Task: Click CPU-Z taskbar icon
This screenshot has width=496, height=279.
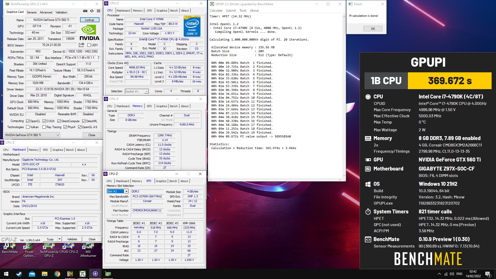Action: [x=95, y=274]
